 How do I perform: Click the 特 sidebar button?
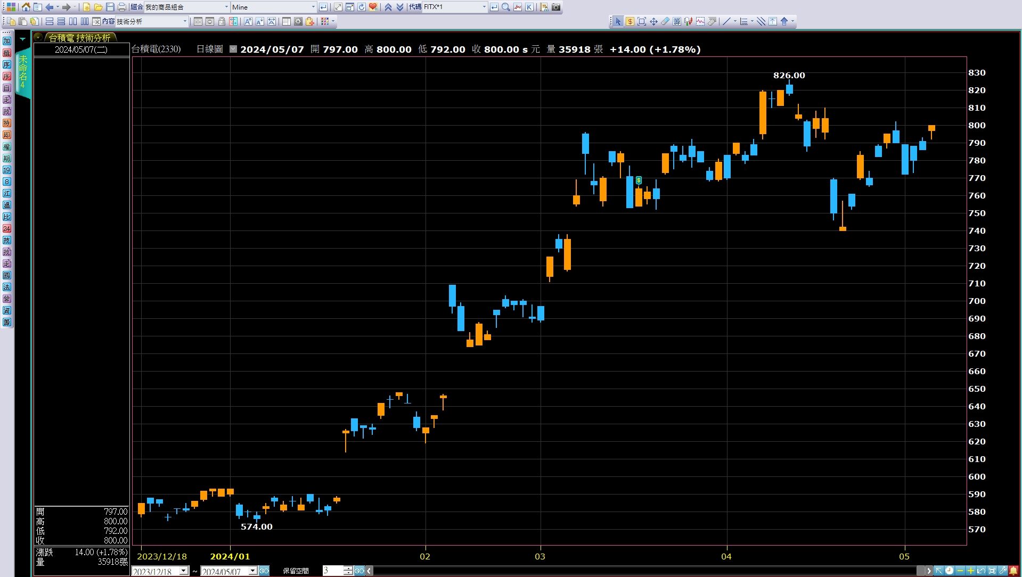click(x=7, y=123)
